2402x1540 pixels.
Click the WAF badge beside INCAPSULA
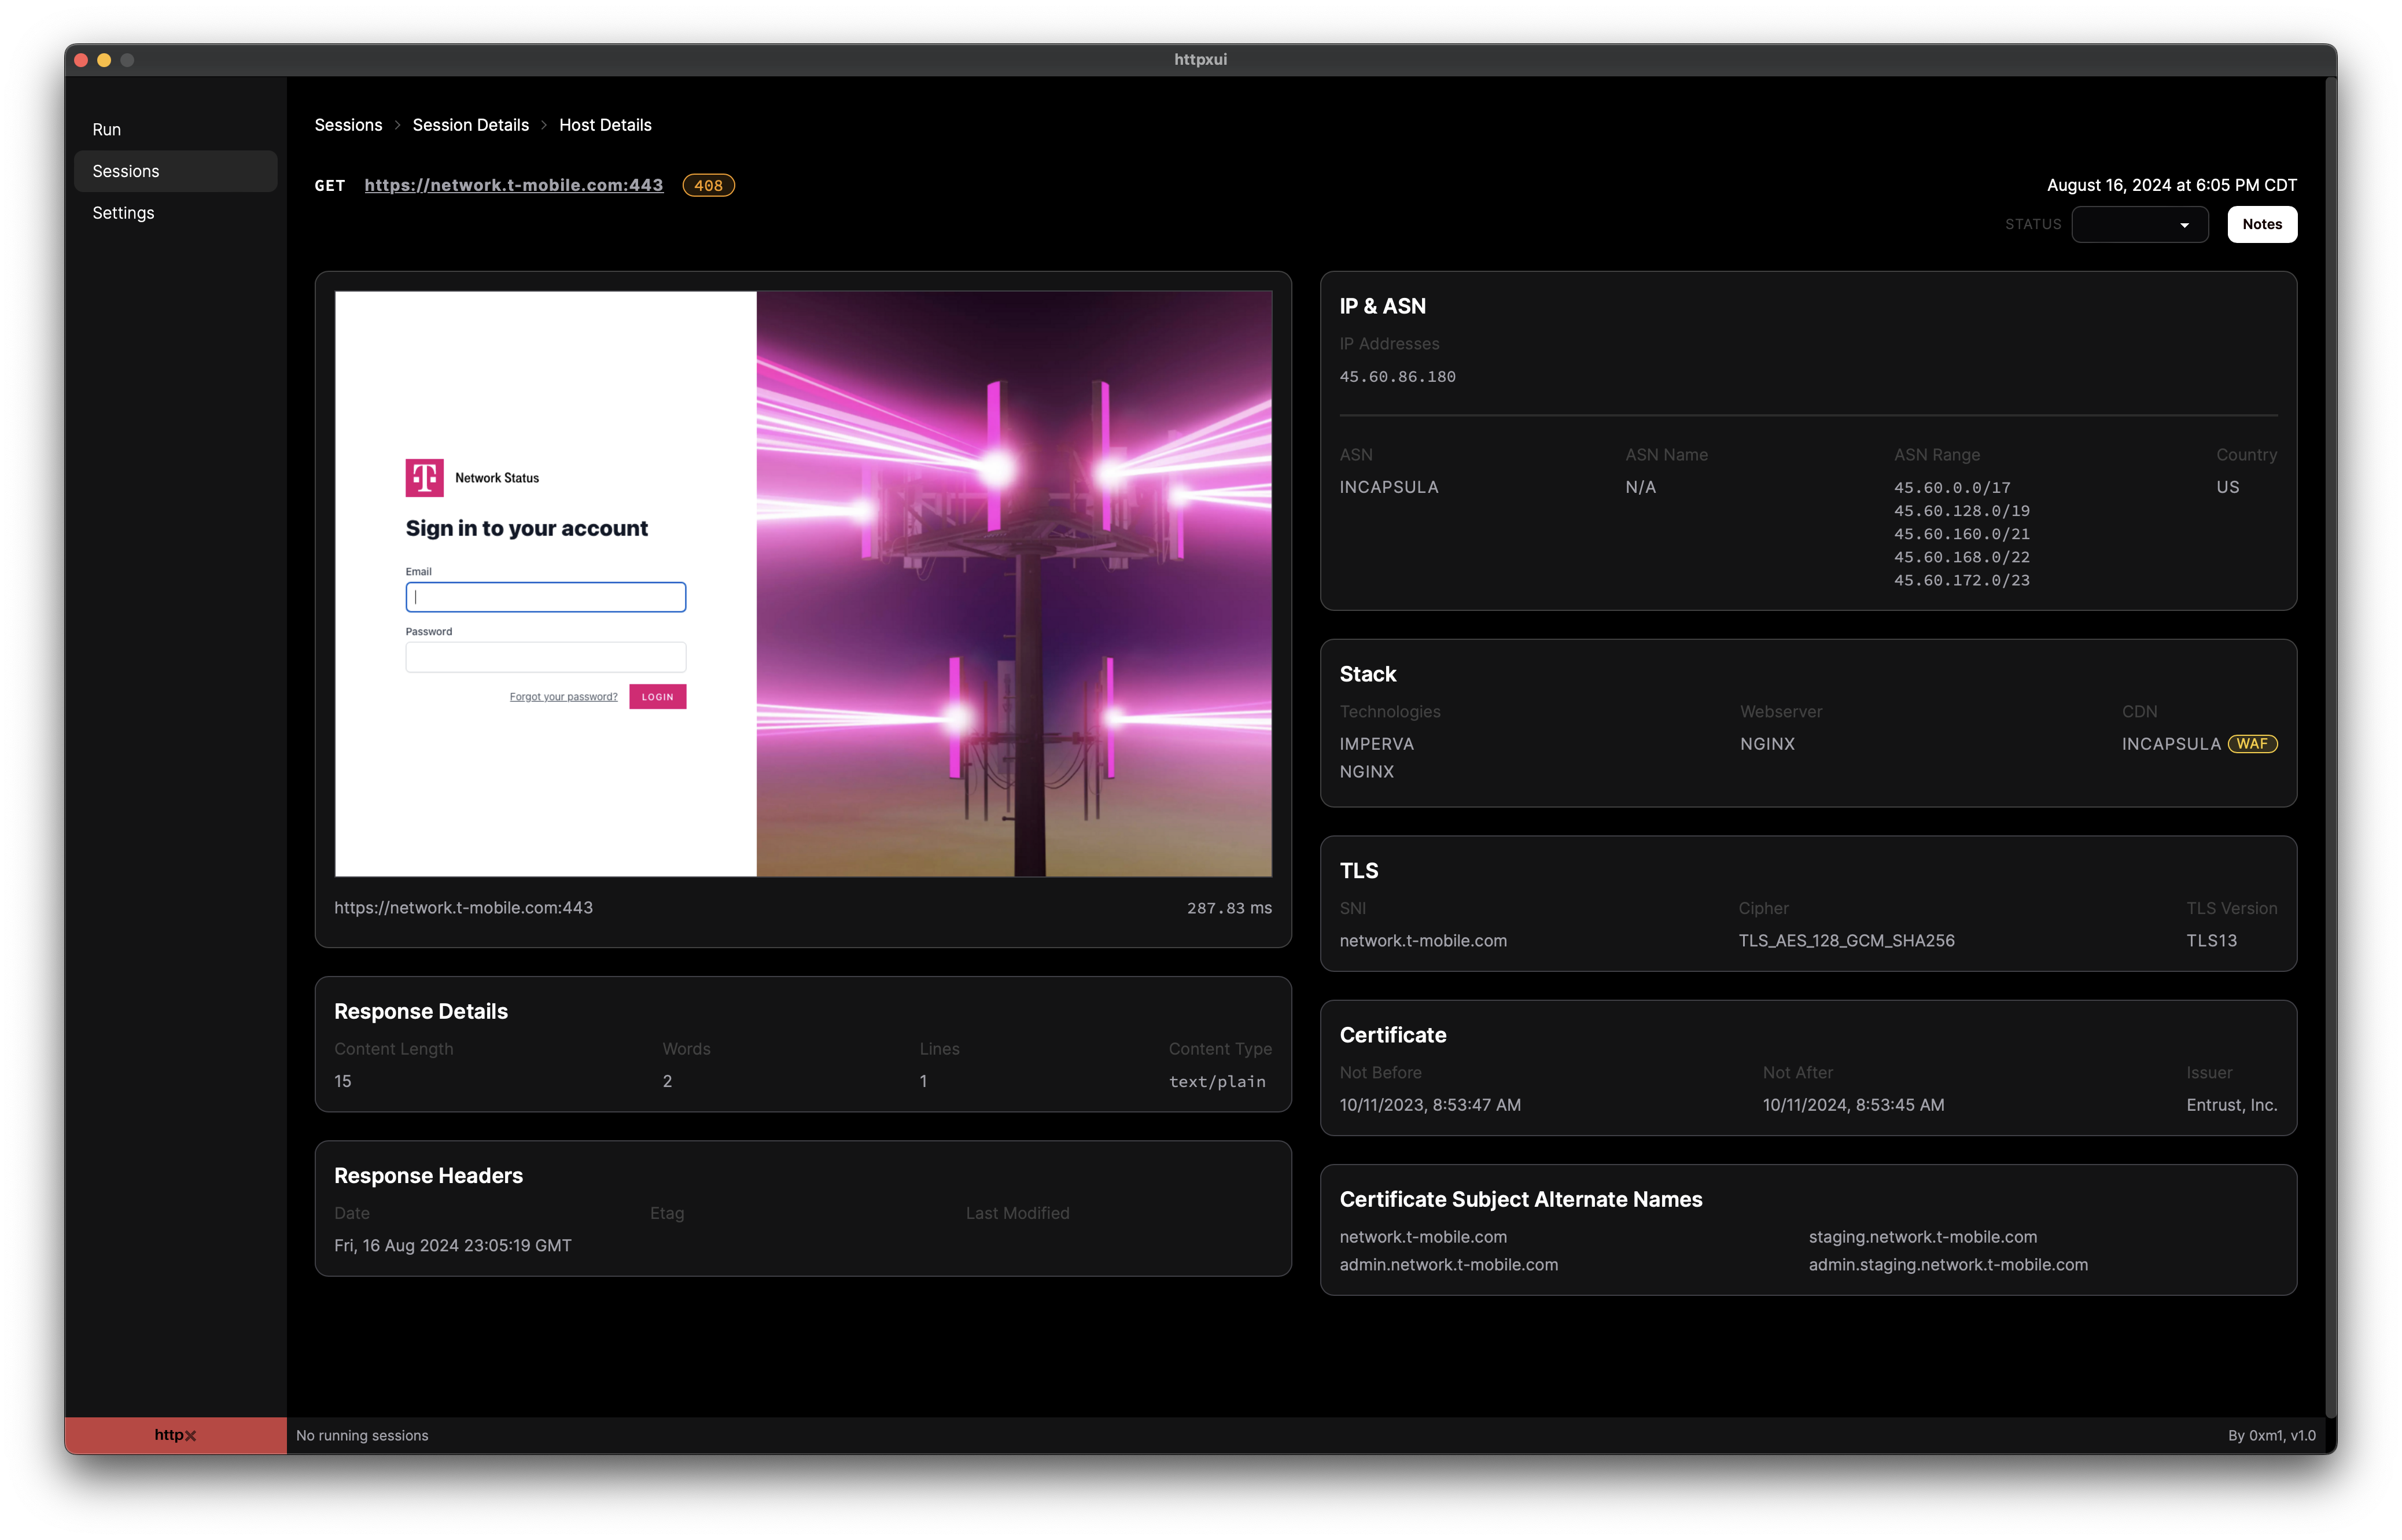(x=2252, y=744)
